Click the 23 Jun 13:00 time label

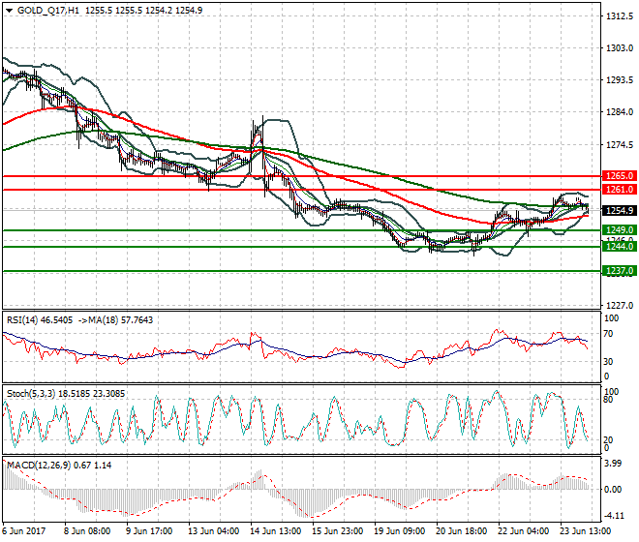585,533
